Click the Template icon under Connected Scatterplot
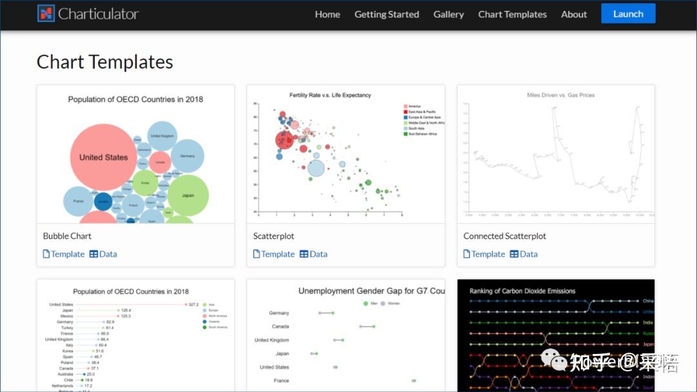Image resolution: width=697 pixels, height=392 pixels. [x=468, y=254]
